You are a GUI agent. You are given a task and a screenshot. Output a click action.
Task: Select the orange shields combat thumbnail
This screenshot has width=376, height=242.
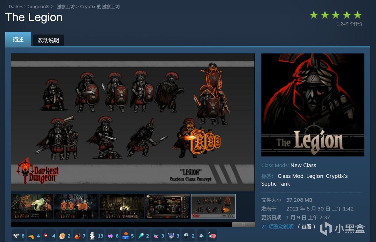pos(76,206)
